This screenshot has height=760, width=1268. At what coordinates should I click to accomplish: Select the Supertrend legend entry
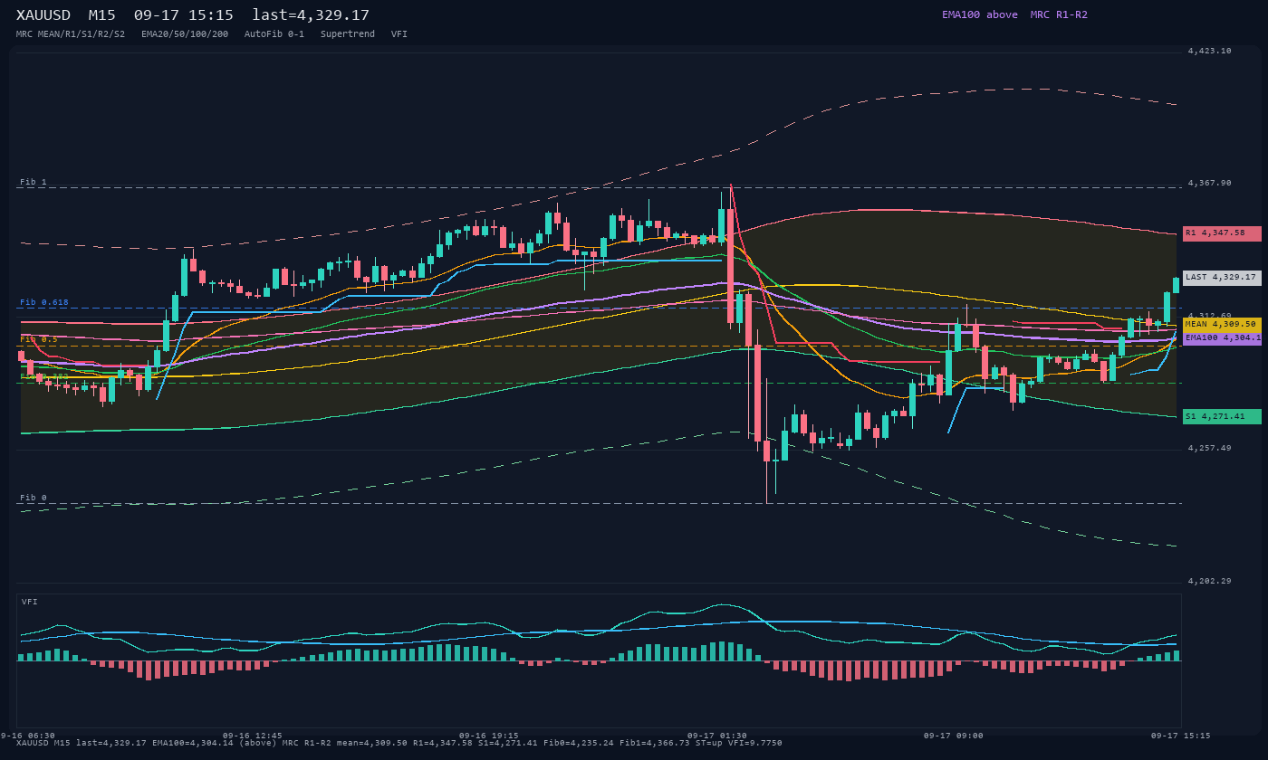348,33
